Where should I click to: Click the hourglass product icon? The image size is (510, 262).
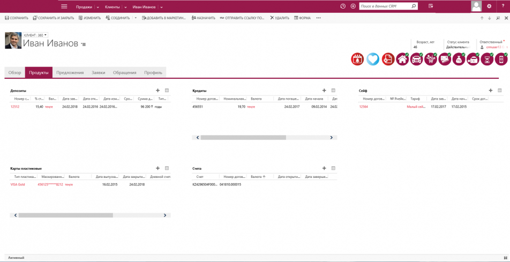tap(487, 59)
